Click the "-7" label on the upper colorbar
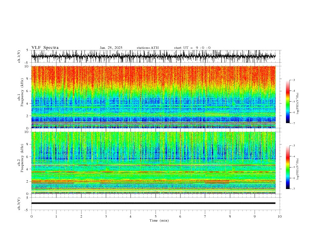 [x=293, y=123]
